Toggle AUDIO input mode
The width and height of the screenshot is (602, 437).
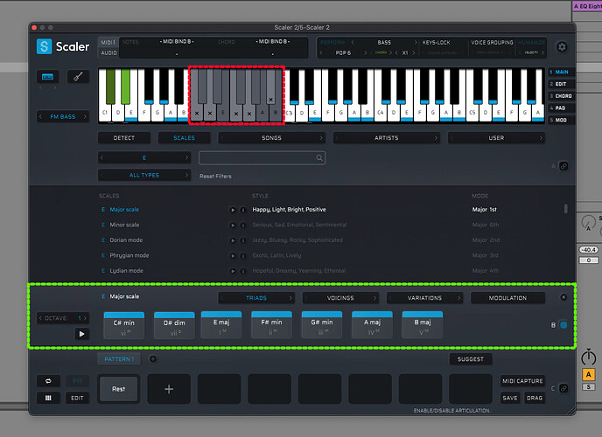click(108, 53)
